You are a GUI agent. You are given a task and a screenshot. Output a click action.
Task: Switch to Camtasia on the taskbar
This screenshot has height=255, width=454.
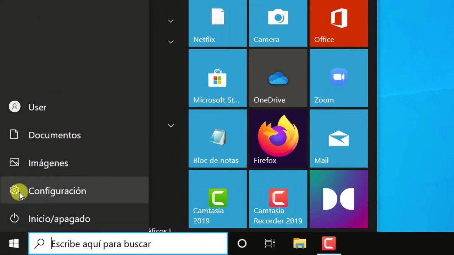click(x=329, y=244)
